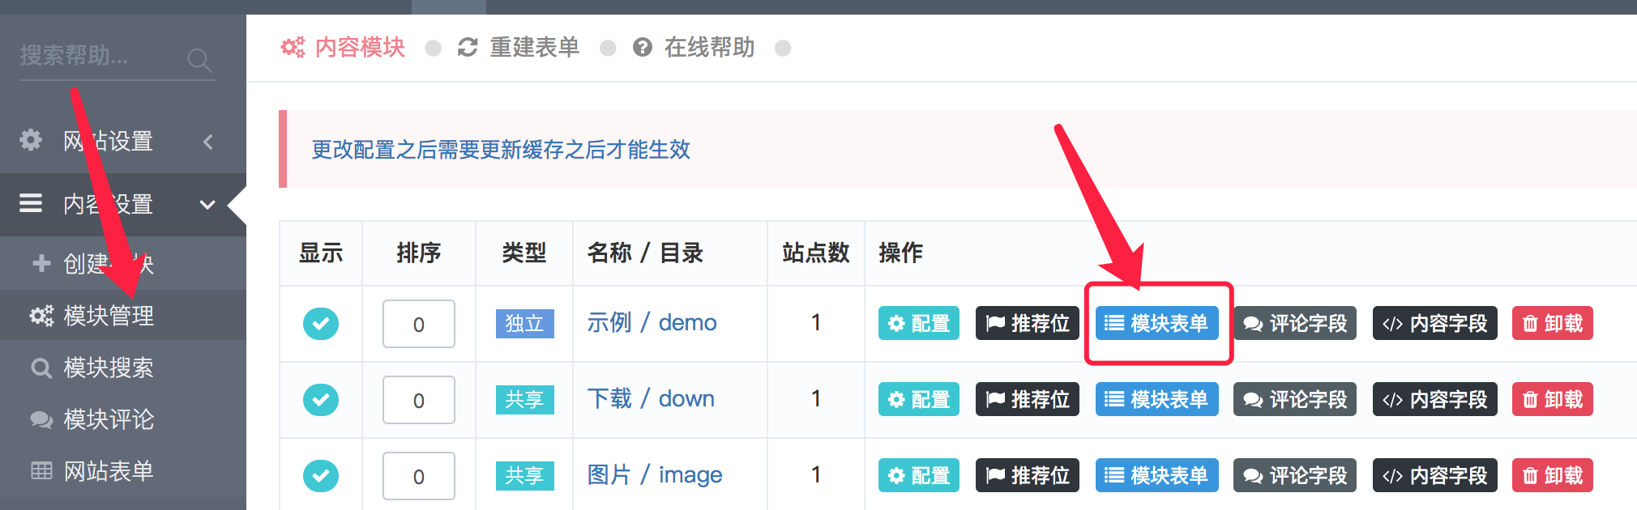1637x510 pixels.
Task: Click 推荐位 button in the down row
Action: pyautogui.click(x=1028, y=399)
